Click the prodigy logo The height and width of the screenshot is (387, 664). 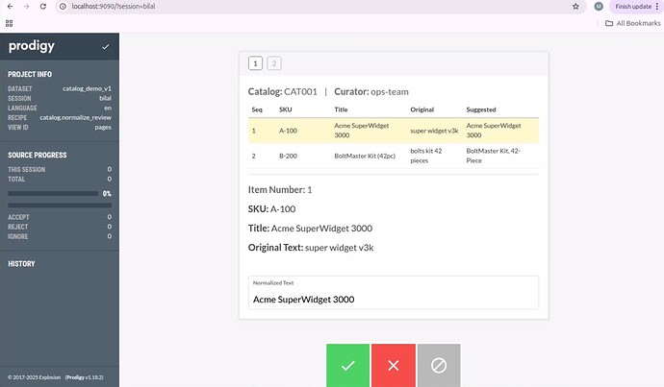coord(32,46)
